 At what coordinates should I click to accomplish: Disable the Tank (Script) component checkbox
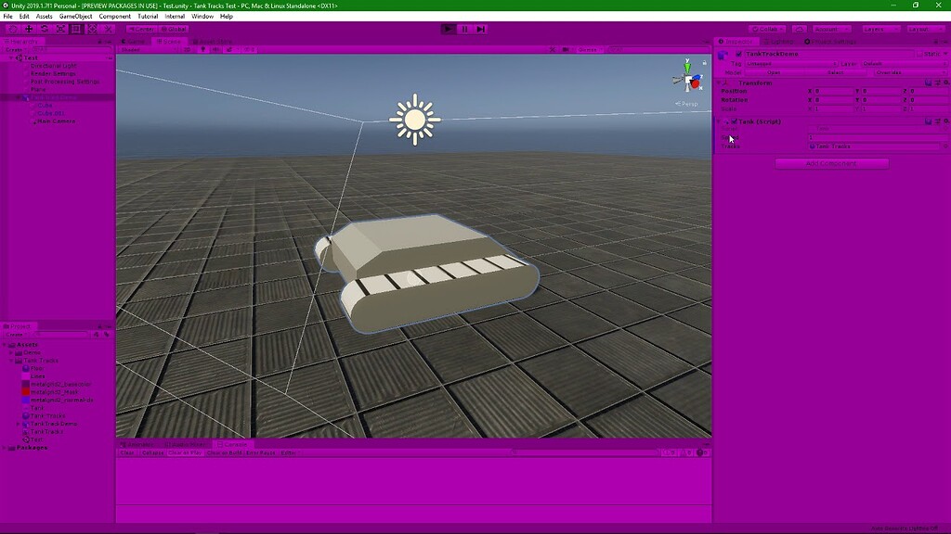[x=735, y=121]
